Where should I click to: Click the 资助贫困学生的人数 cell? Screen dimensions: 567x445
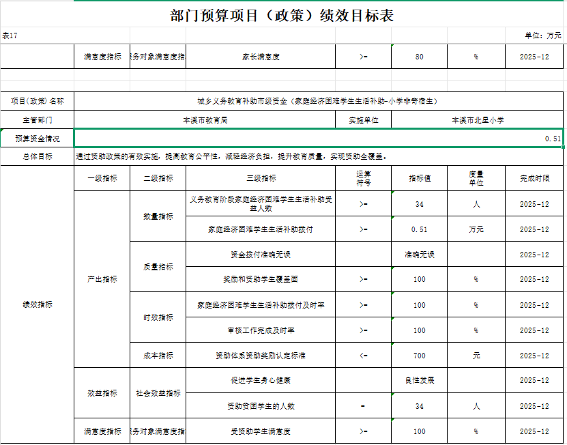click(x=261, y=406)
